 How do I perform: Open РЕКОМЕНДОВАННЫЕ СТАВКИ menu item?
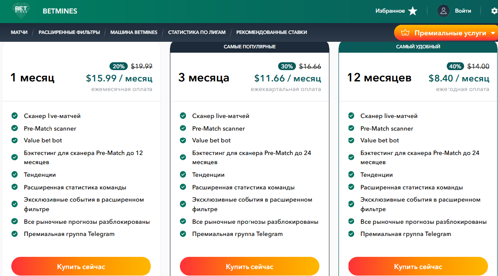click(272, 32)
